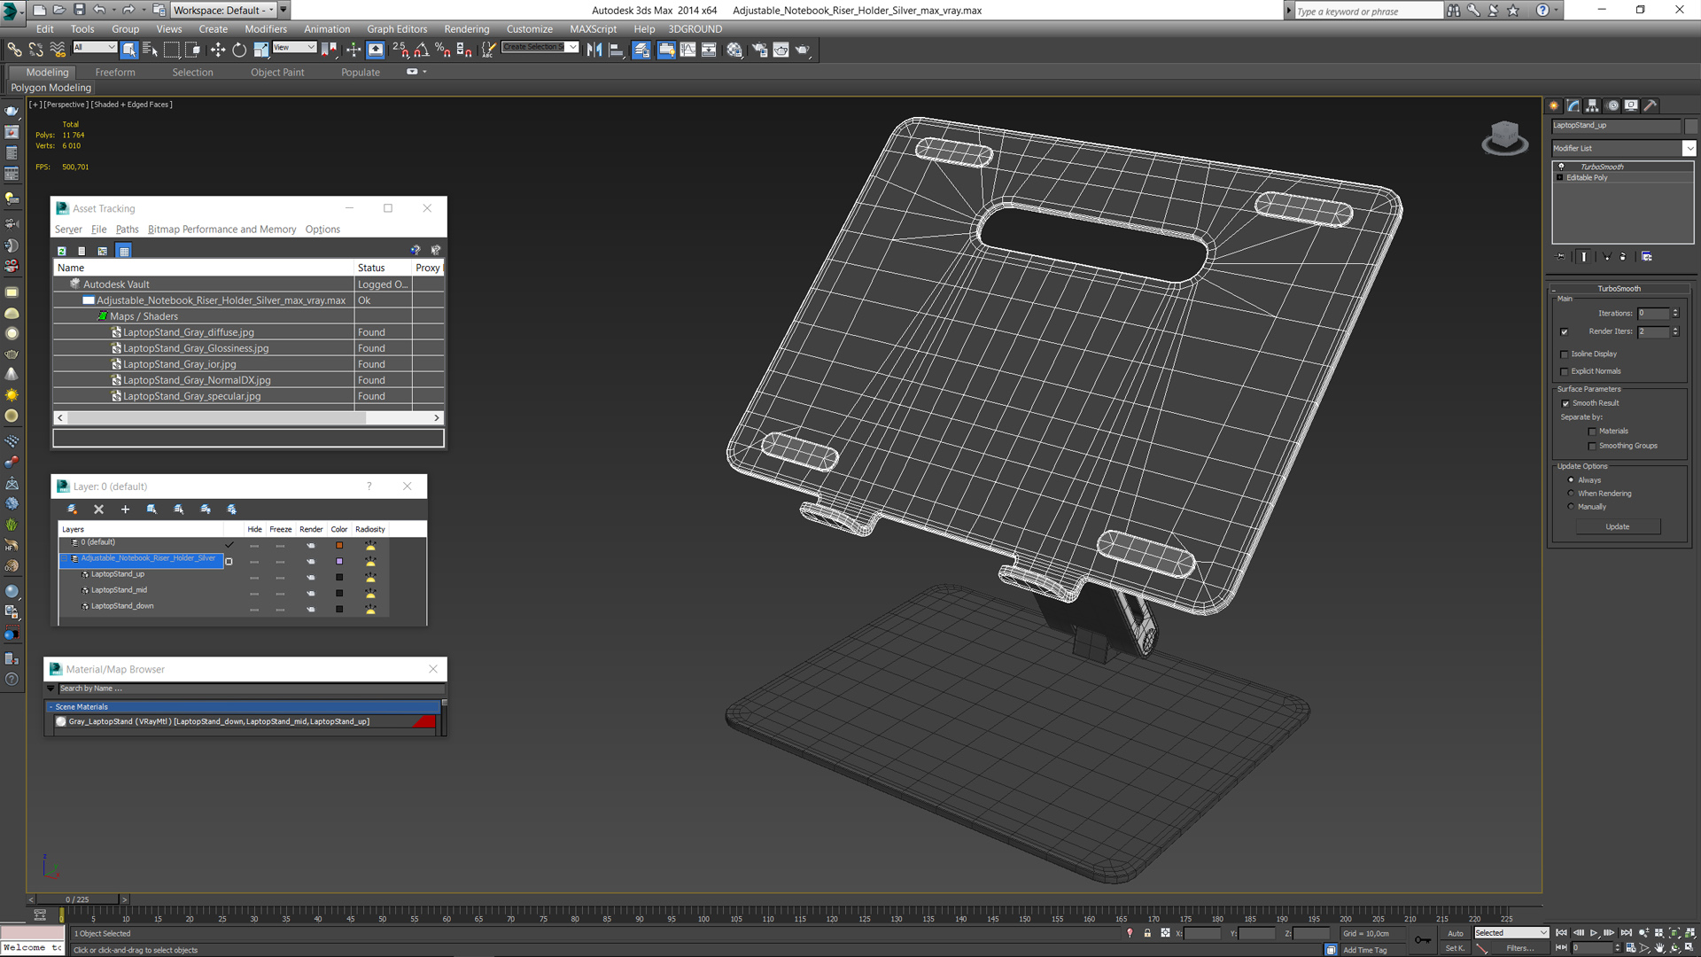Open the Utilities hammer panel tab
The image size is (1701, 957).
[1651, 105]
